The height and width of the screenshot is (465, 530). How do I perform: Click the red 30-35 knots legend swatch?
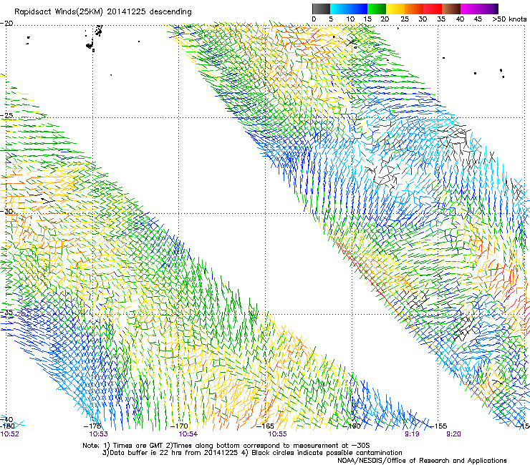[x=433, y=9]
